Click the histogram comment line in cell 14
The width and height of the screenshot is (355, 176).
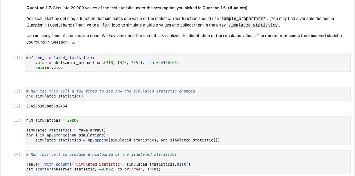point(101,154)
